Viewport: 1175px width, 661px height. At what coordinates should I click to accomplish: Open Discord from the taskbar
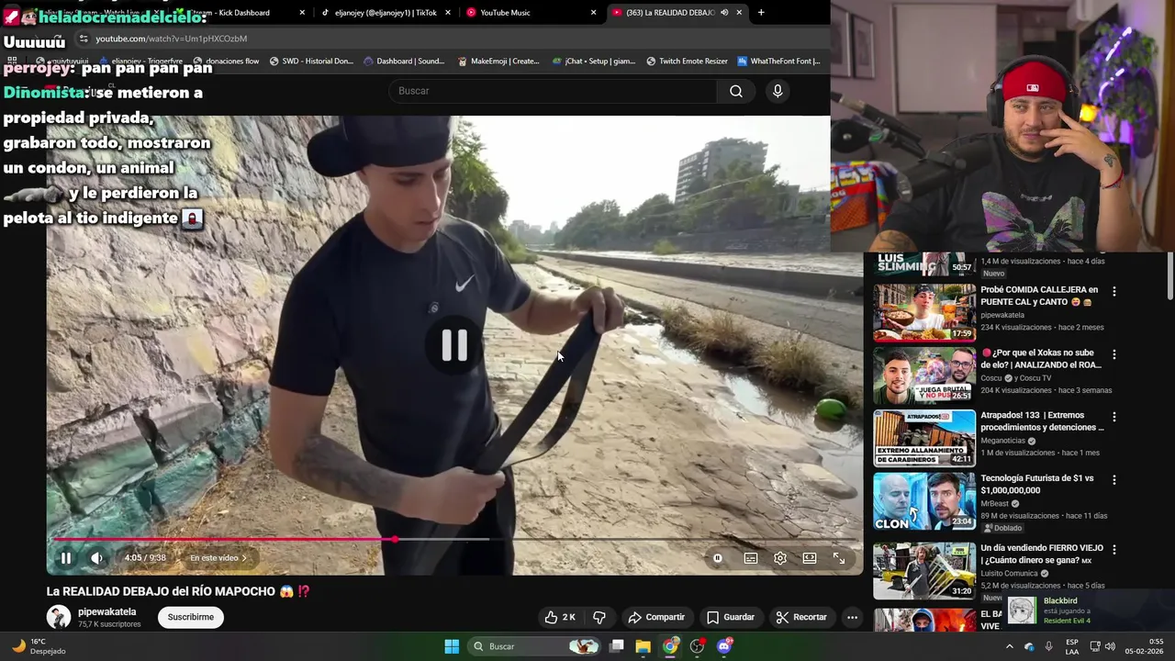point(724,646)
